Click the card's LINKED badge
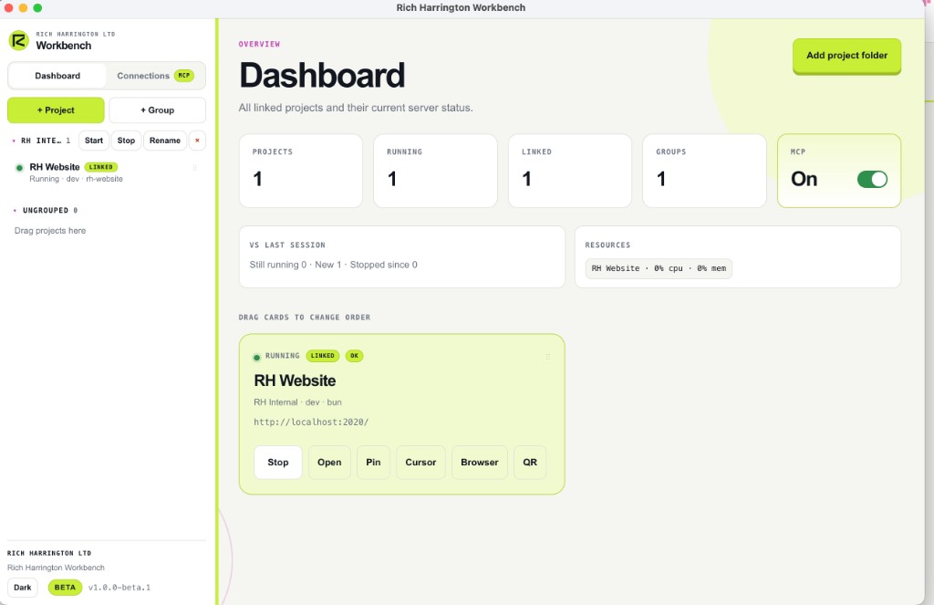This screenshot has height=605, width=934. pyautogui.click(x=322, y=356)
